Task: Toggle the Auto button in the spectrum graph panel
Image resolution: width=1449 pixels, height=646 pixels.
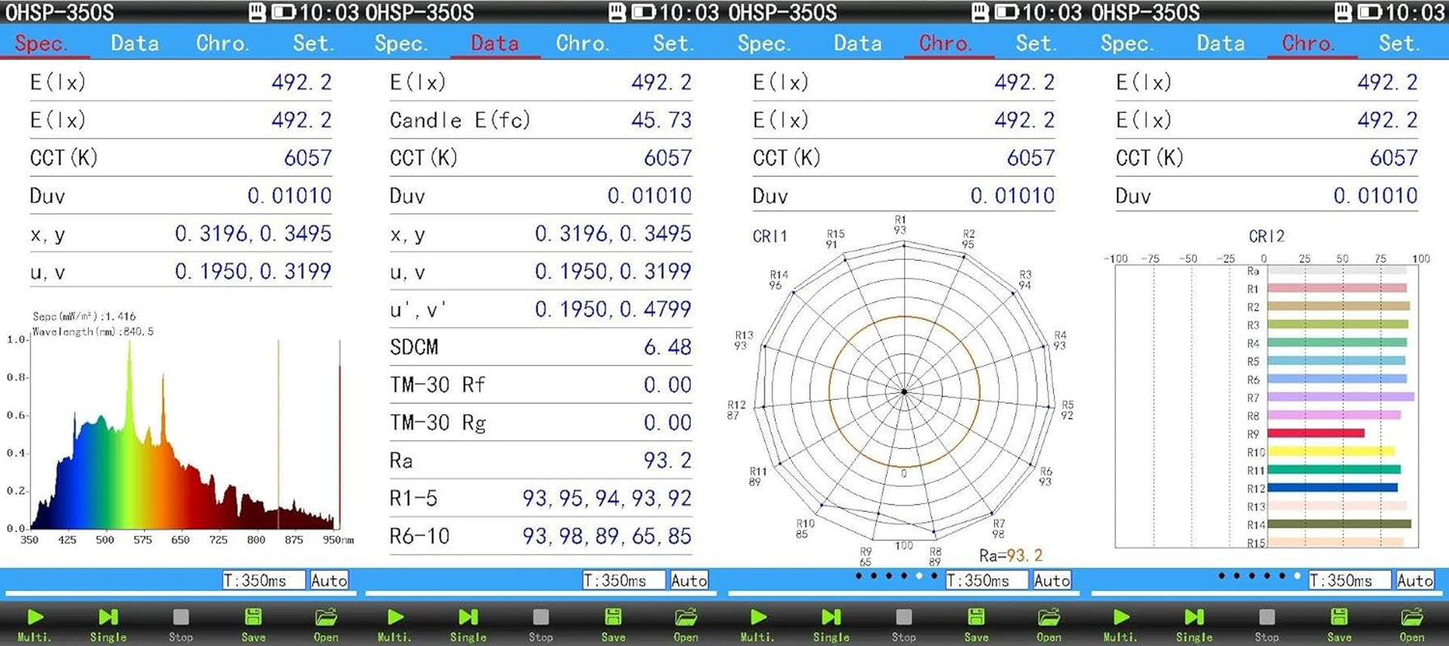Action: pyautogui.click(x=329, y=580)
